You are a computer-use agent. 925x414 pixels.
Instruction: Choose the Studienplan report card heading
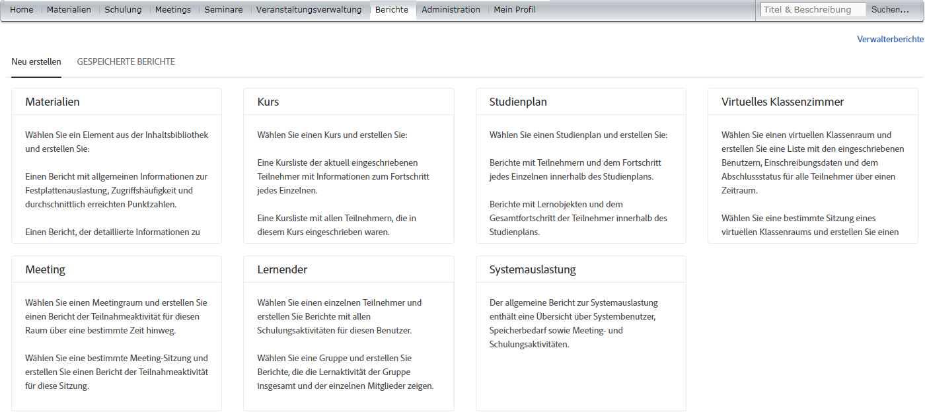518,102
